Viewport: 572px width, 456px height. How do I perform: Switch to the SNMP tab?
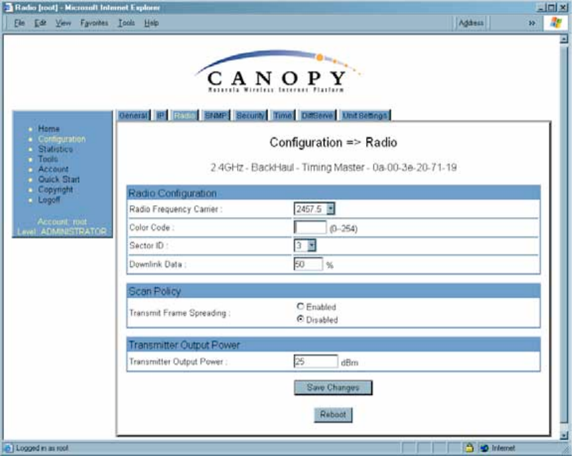pyautogui.click(x=216, y=116)
